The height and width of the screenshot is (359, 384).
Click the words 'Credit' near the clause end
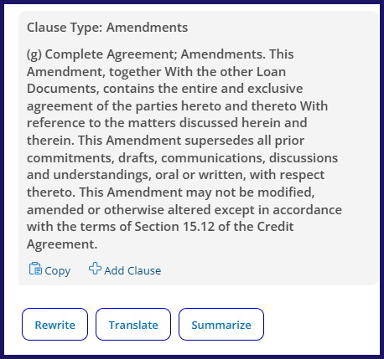275,227
